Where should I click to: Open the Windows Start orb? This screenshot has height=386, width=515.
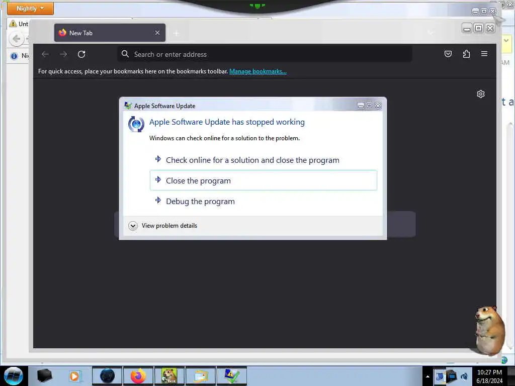coord(14,376)
